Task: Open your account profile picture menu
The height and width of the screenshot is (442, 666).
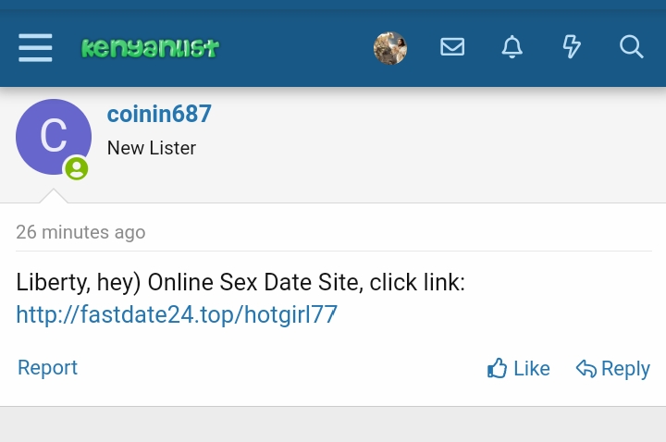Action: pyautogui.click(x=390, y=48)
